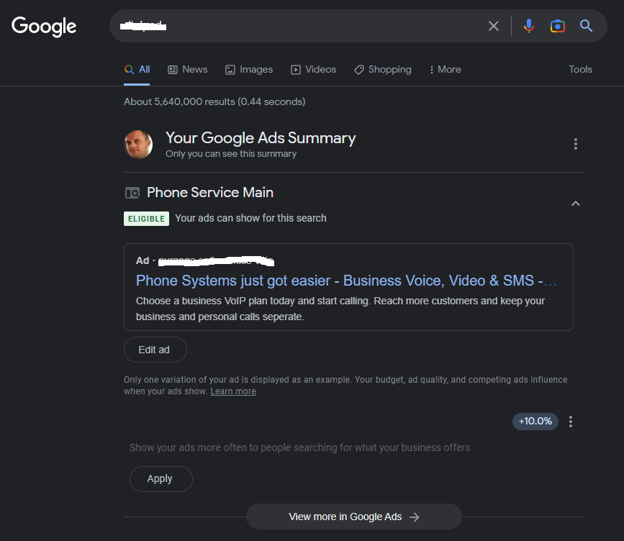Collapse the Phone Service Main section

576,204
